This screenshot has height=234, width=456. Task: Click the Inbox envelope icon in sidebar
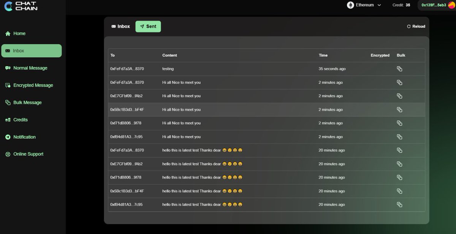pyautogui.click(x=8, y=51)
